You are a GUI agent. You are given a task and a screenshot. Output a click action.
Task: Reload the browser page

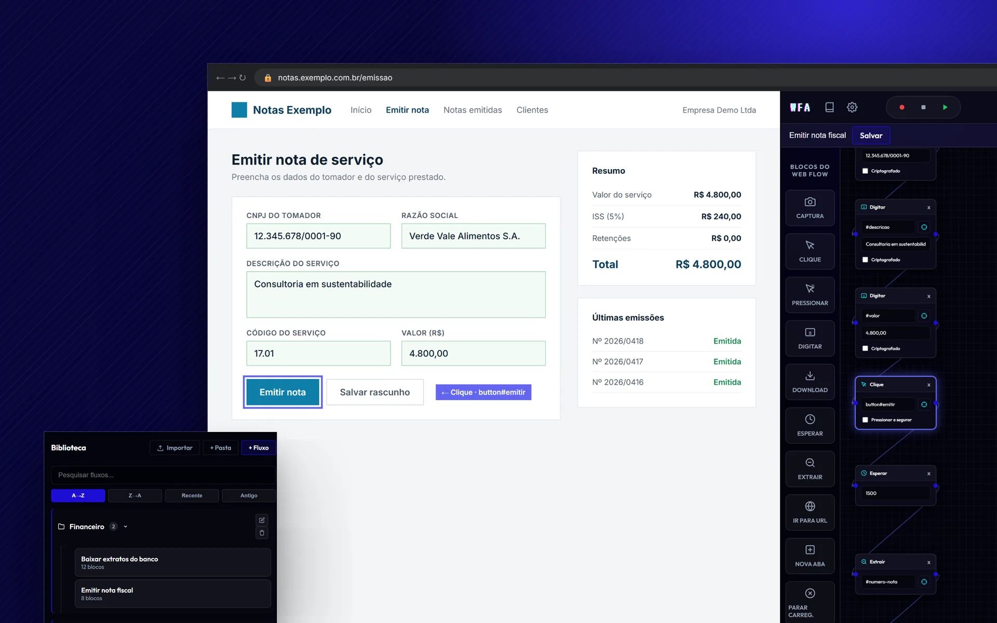coord(242,78)
